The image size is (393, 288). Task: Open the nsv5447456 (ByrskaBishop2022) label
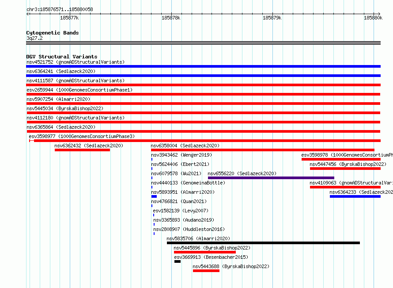(348, 164)
